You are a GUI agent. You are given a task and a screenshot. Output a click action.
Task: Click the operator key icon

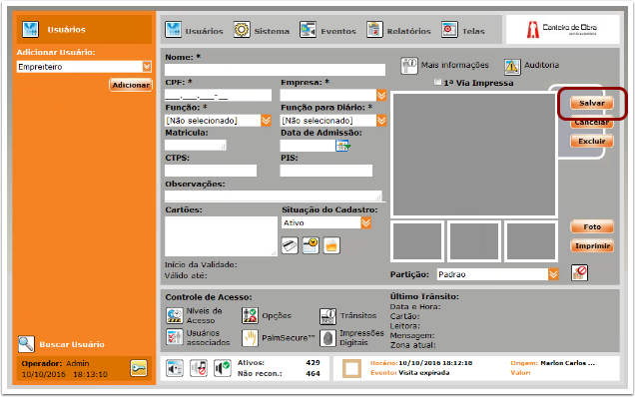139,368
